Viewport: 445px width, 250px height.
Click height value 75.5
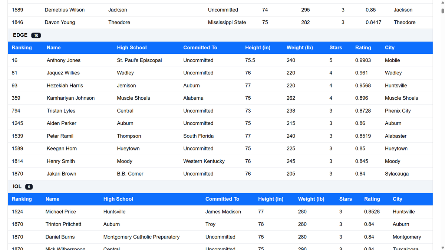(250, 60)
